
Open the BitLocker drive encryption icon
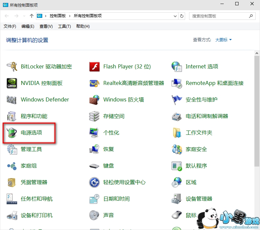pos(12,67)
